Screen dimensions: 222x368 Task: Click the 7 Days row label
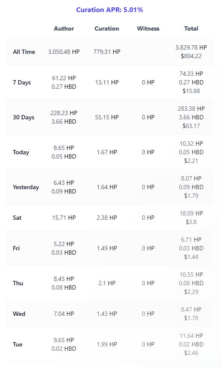coord(22,82)
